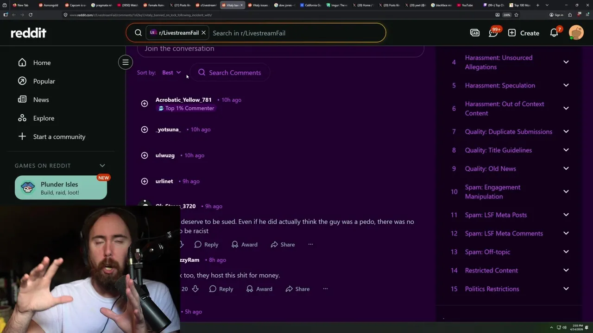The height and width of the screenshot is (333, 593).
Task: Award the 'deserve to be sued' comment
Action: [x=244, y=245]
